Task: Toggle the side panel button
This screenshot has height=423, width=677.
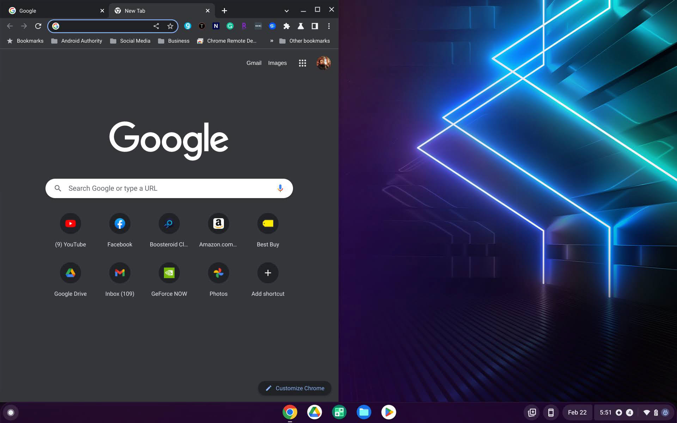Action: (315, 26)
